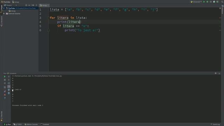Move up the stack trace in the Run panel
Viewport: 224px width, 126px height.
tap(9, 77)
